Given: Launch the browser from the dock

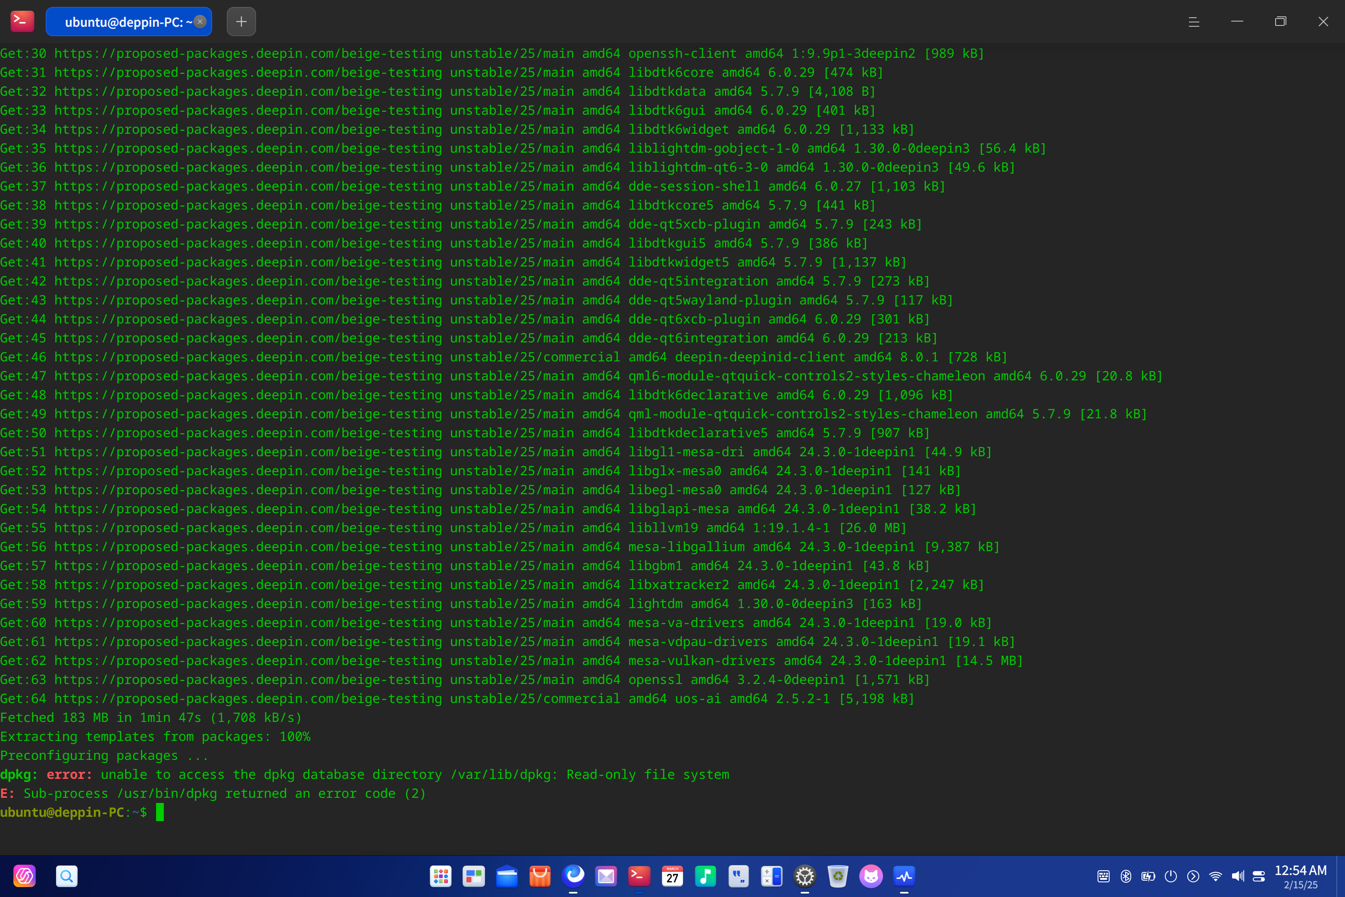Looking at the screenshot, I should pyautogui.click(x=573, y=876).
